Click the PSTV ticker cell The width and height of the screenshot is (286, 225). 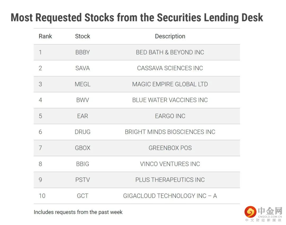point(82,180)
